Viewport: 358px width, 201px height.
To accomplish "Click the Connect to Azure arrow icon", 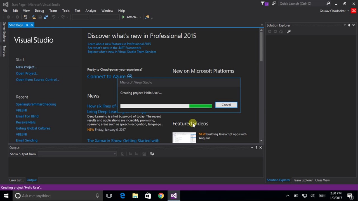I will click(129, 76).
